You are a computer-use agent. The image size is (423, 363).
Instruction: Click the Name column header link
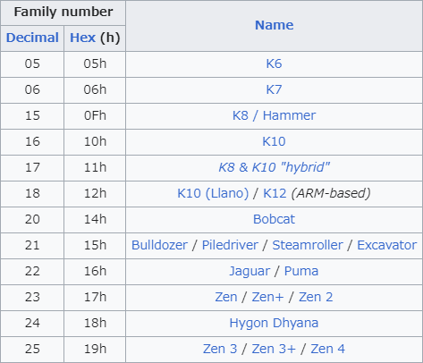(x=274, y=25)
